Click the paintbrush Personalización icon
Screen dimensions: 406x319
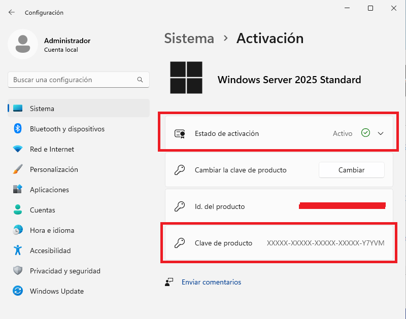pyautogui.click(x=18, y=169)
